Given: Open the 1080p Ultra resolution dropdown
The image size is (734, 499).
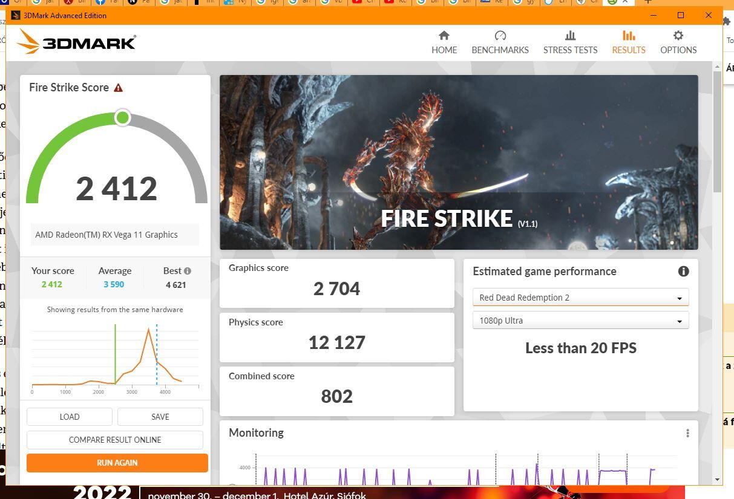Looking at the screenshot, I should coord(580,321).
